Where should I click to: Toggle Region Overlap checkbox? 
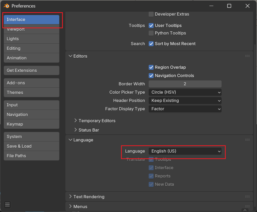[151, 67]
